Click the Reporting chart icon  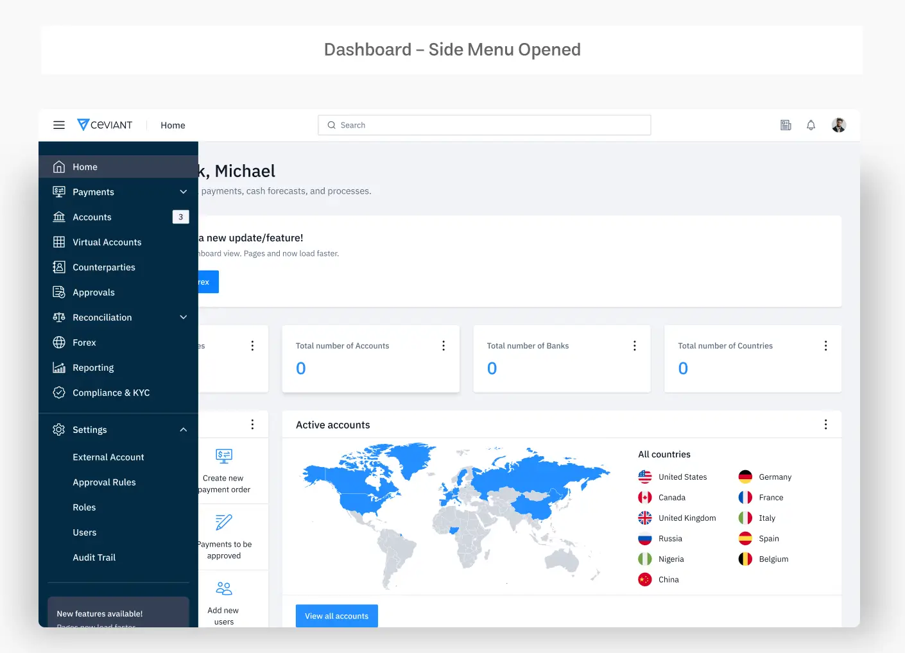tap(59, 368)
